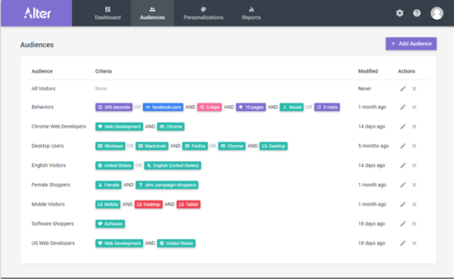Click Chrome tag in Chrome Web Developers row
The height and width of the screenshot is (279, 454).
click(170, 126)
